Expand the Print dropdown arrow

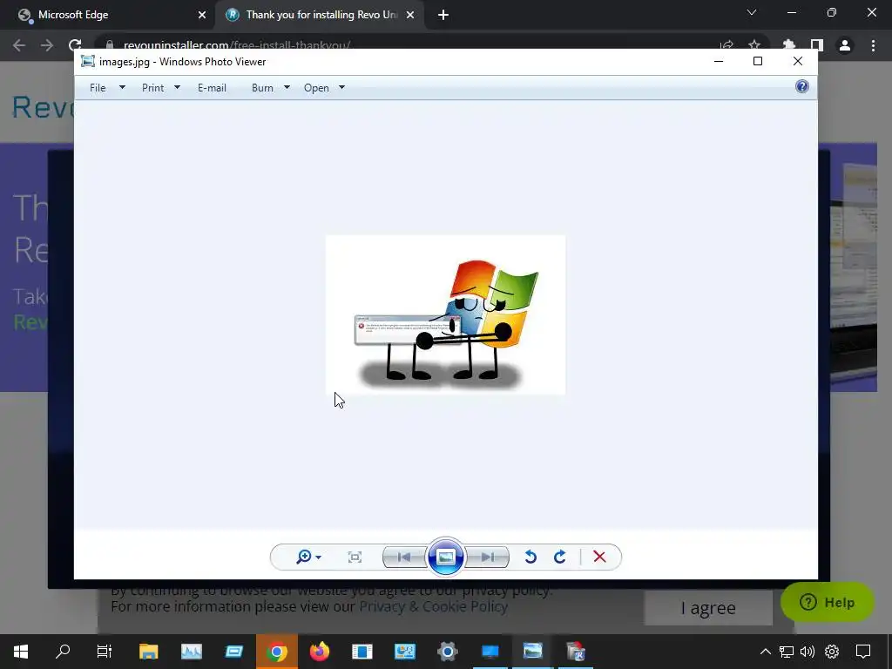(x=177, y=87)
